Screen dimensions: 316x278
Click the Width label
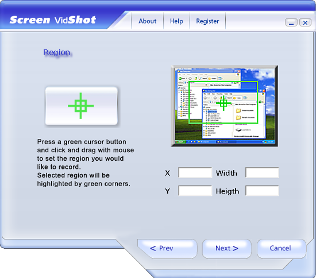click(x=226, y=173)
